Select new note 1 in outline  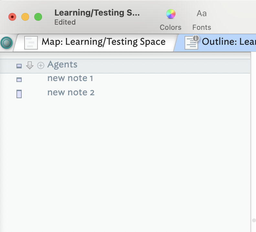tap(70, 78)
